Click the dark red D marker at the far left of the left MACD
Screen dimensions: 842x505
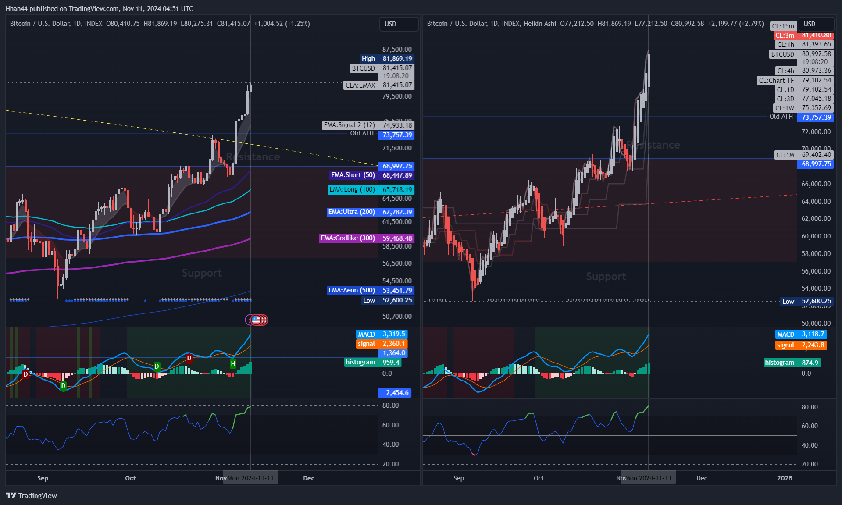pos(25,374)
